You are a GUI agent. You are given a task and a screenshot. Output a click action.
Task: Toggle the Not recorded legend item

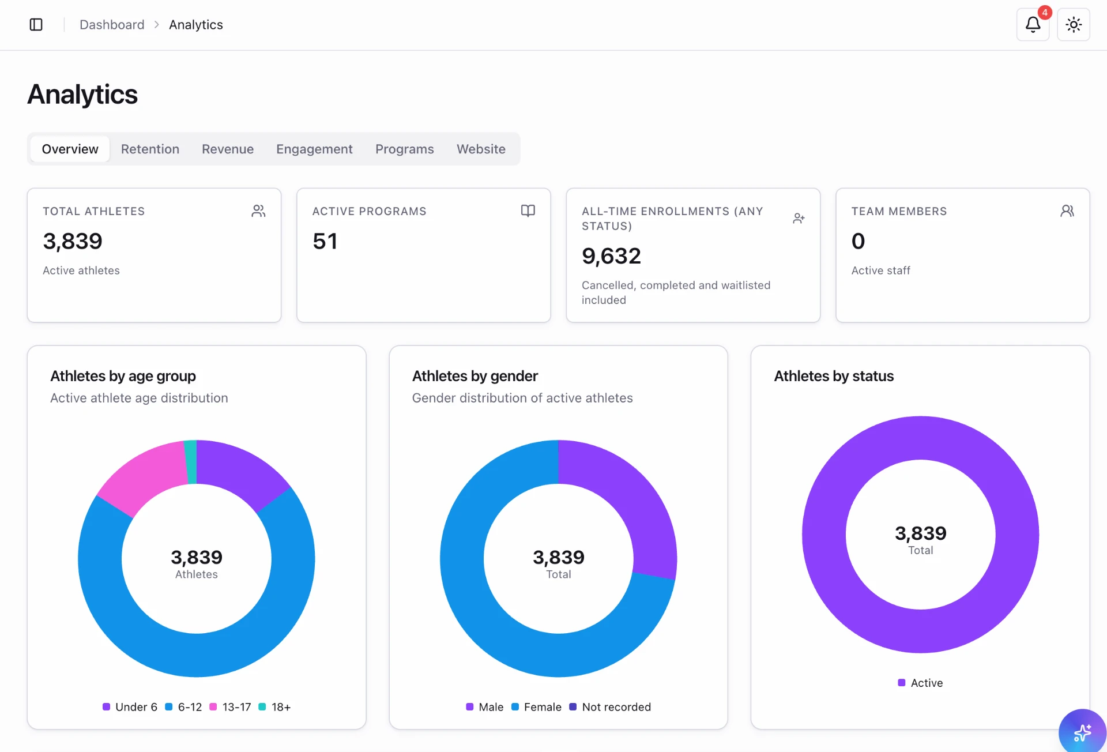(610, 707)
